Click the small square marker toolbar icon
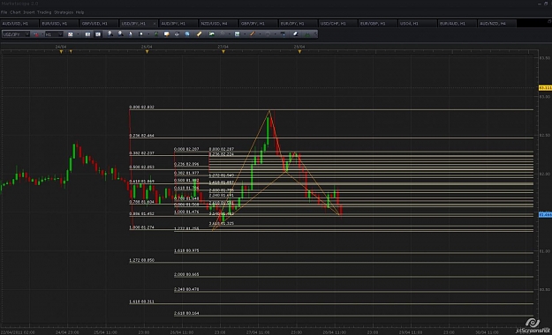 click(141, 34)
